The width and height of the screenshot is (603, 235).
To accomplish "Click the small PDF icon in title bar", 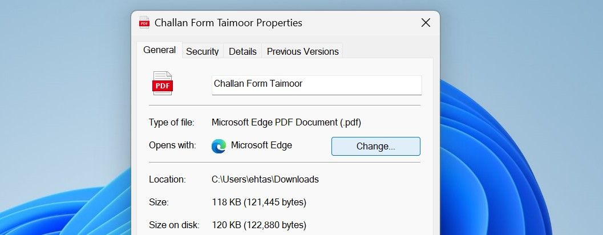I will click(x=144, y=23).
